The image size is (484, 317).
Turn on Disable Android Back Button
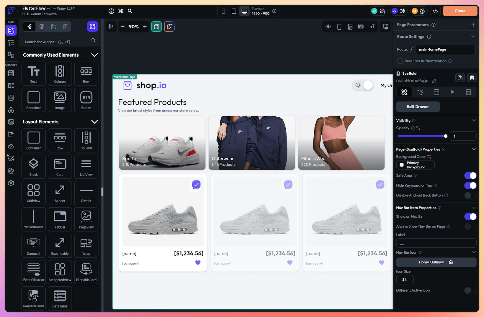(470, 196)
